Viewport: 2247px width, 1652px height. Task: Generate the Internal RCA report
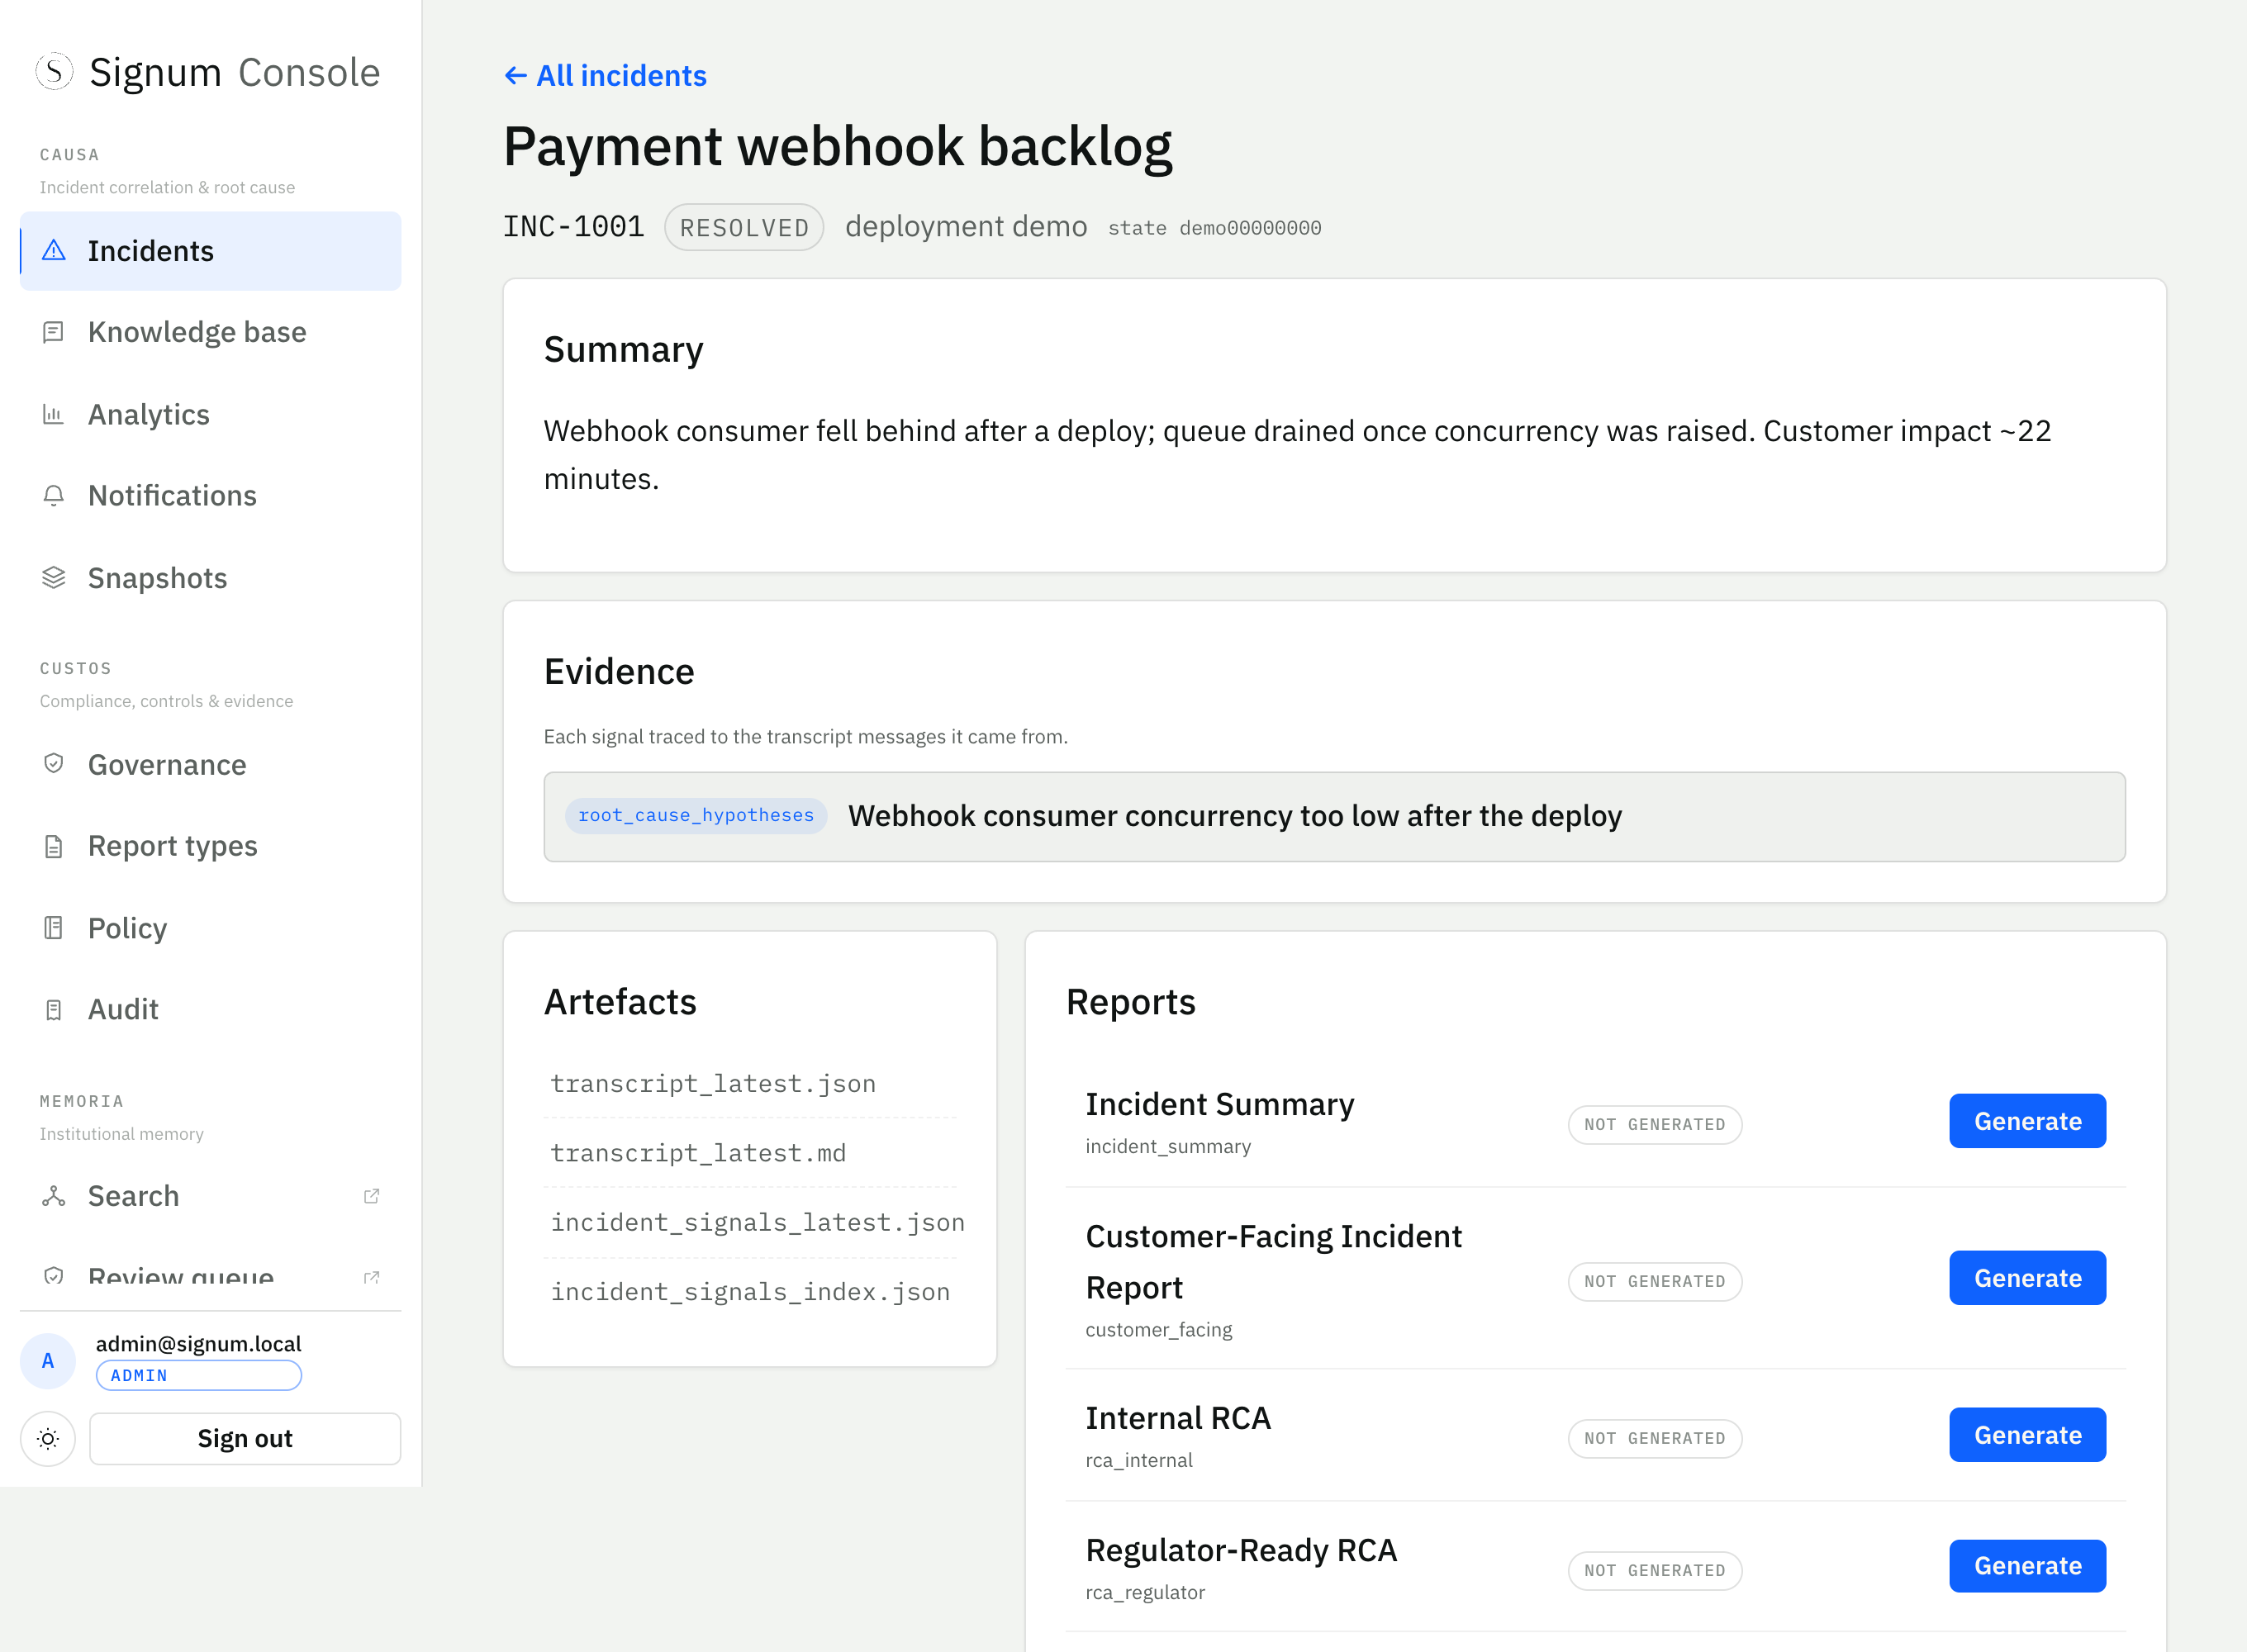[2027, 1435]
